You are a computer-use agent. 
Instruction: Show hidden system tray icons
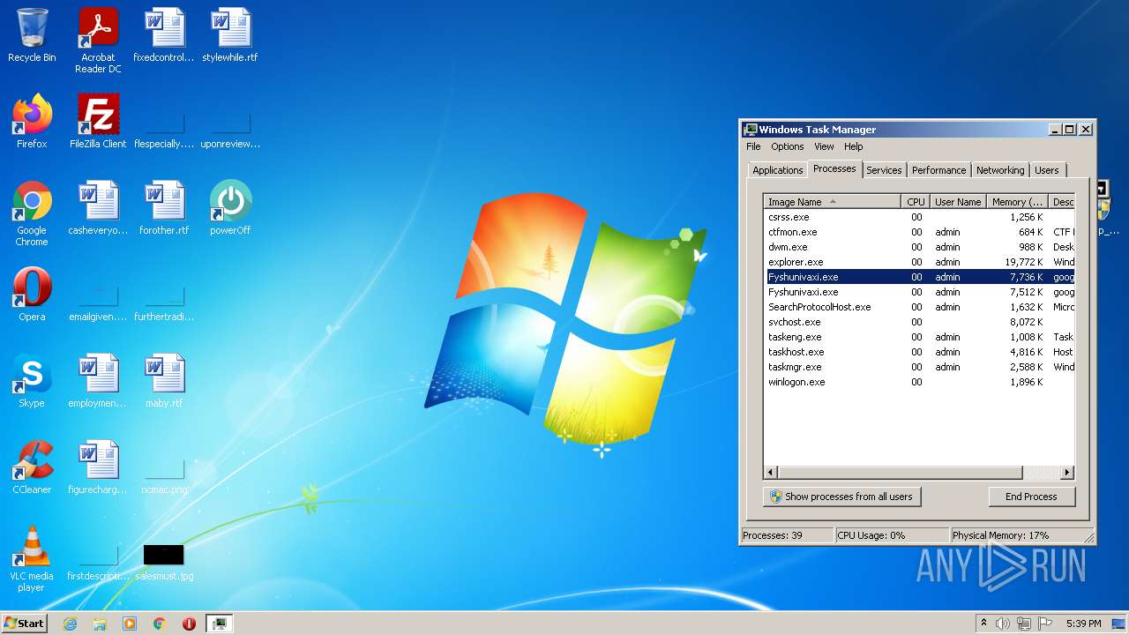pyautogui.click(x=983, y=624)
